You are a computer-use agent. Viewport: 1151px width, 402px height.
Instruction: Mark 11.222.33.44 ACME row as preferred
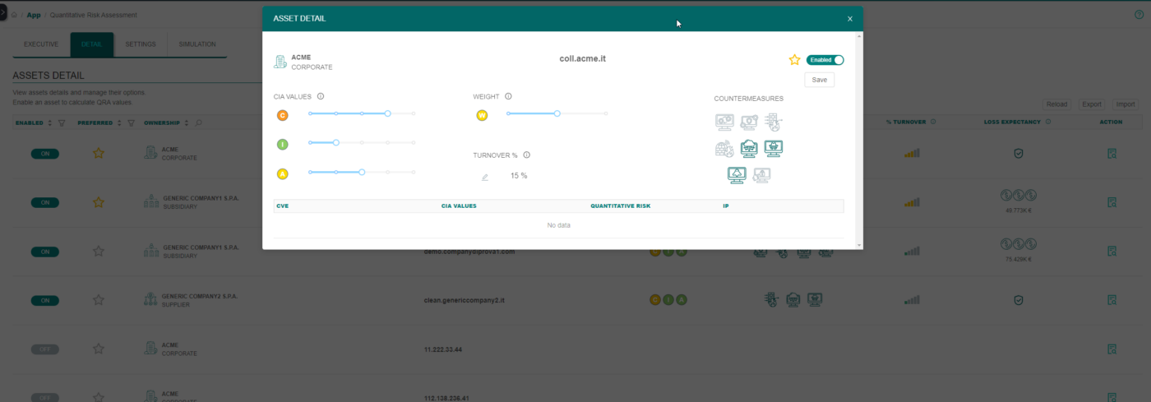click(x=99, y=349)
